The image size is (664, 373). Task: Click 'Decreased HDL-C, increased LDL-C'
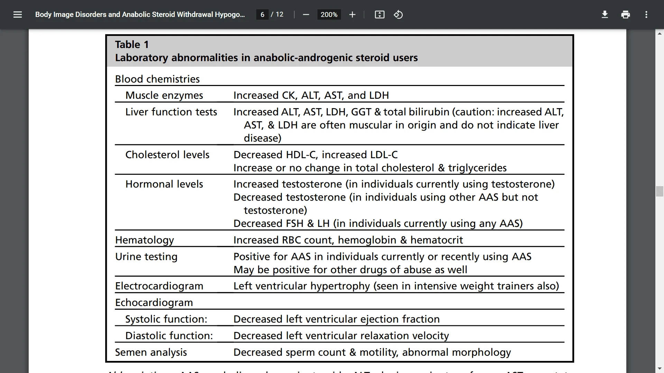pos(315,155)
